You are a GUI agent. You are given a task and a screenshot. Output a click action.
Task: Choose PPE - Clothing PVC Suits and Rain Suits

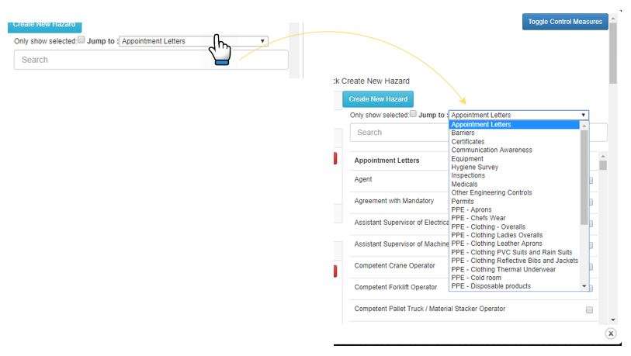point(511,252)
